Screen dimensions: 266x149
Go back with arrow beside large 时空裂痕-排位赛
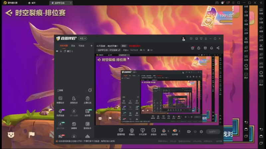tap(9, 13)
